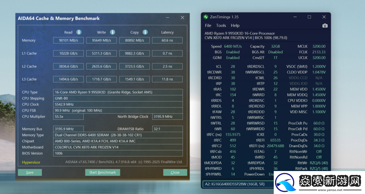Click the Memory Read 90101 MB/s field

click(68, 40)
